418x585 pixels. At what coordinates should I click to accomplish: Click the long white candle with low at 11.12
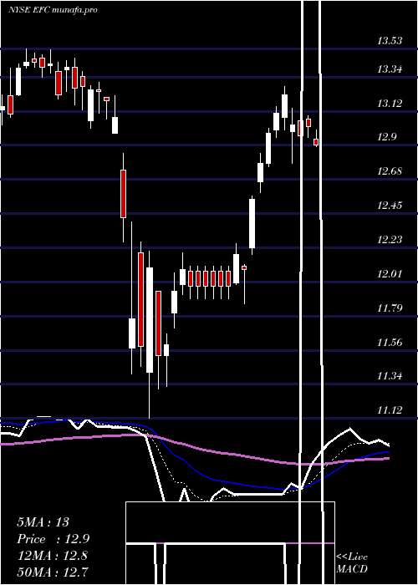(x=150, y=320)
